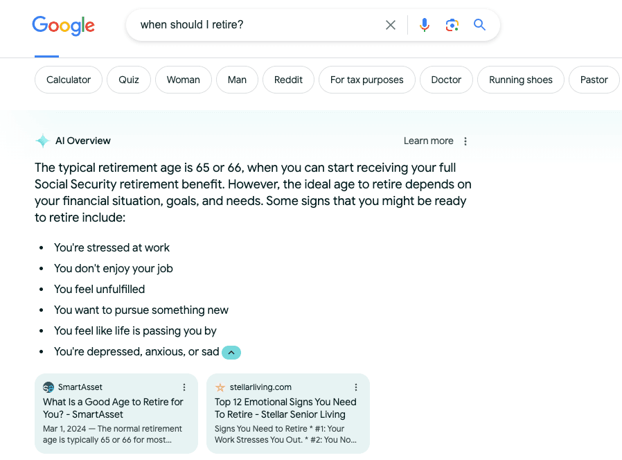
Task: Clear the search query with X icon
Action: tap(391, 25)
